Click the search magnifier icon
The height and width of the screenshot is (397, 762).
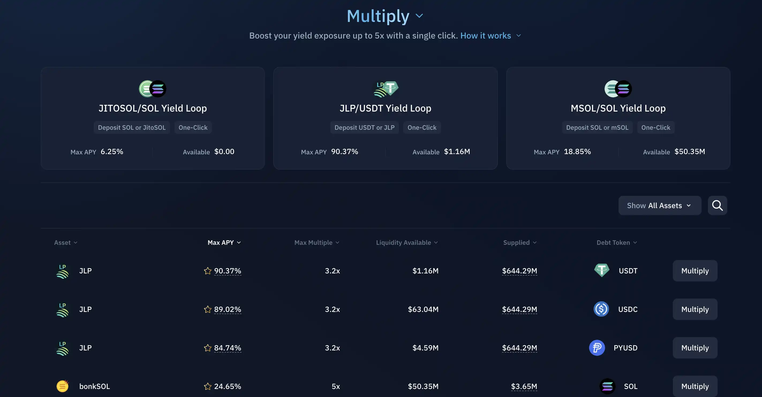[x=717, y=205]
